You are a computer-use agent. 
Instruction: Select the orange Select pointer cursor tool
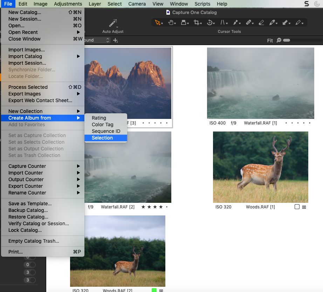(158, 22)
